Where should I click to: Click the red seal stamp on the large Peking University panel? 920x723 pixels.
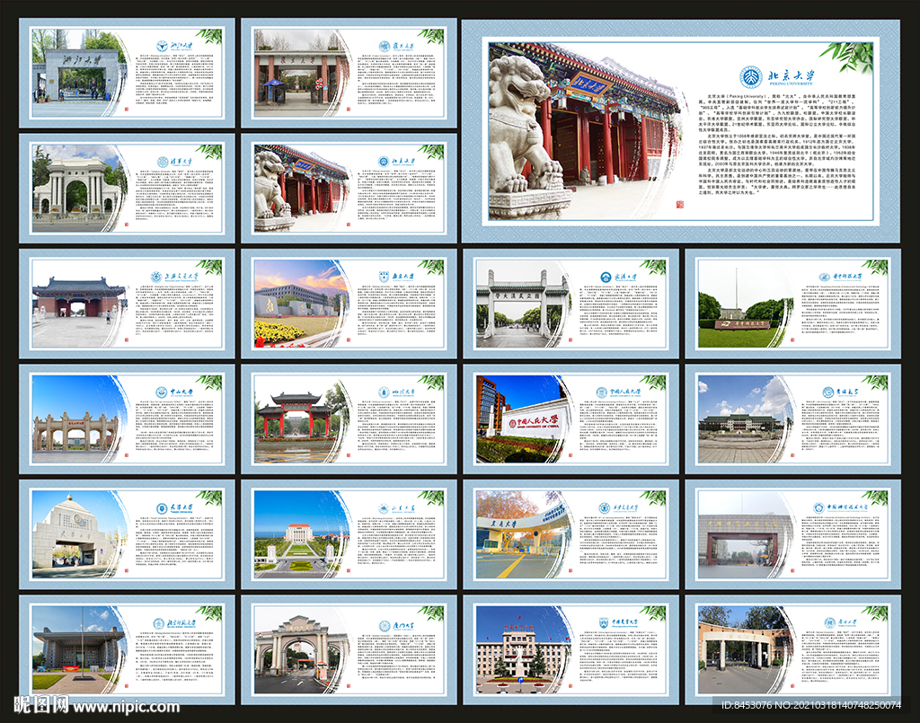[x=680, y=205]
